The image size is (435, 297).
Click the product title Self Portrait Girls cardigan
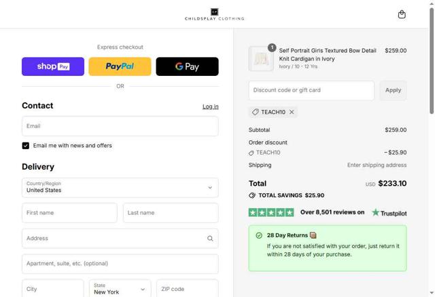pos(328,55)
